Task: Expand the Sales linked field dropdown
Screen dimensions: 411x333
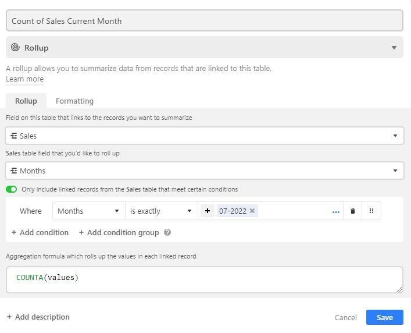Action: pyautogui.click(x=205, y=136)
